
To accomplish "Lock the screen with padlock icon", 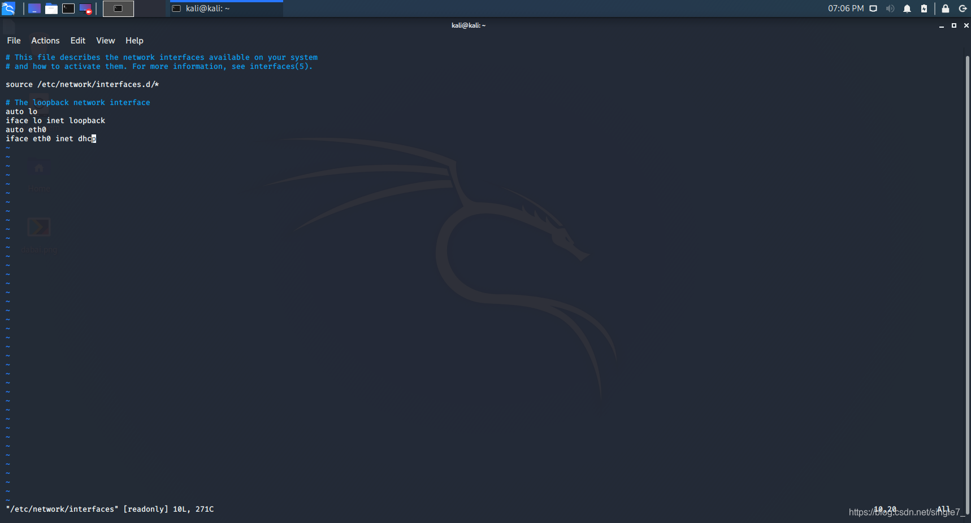I will [x=946, y=8].
